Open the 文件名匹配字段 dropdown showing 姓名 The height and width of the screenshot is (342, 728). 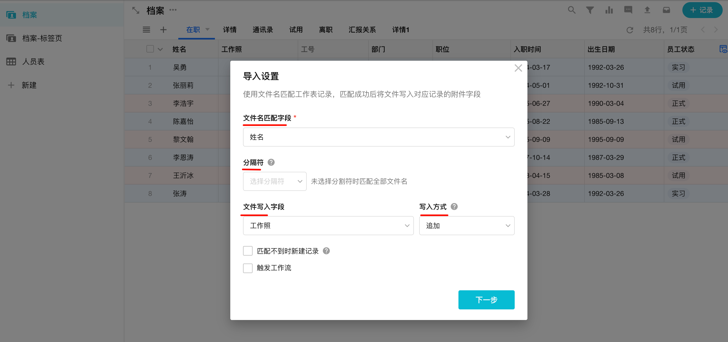(378, 137)
